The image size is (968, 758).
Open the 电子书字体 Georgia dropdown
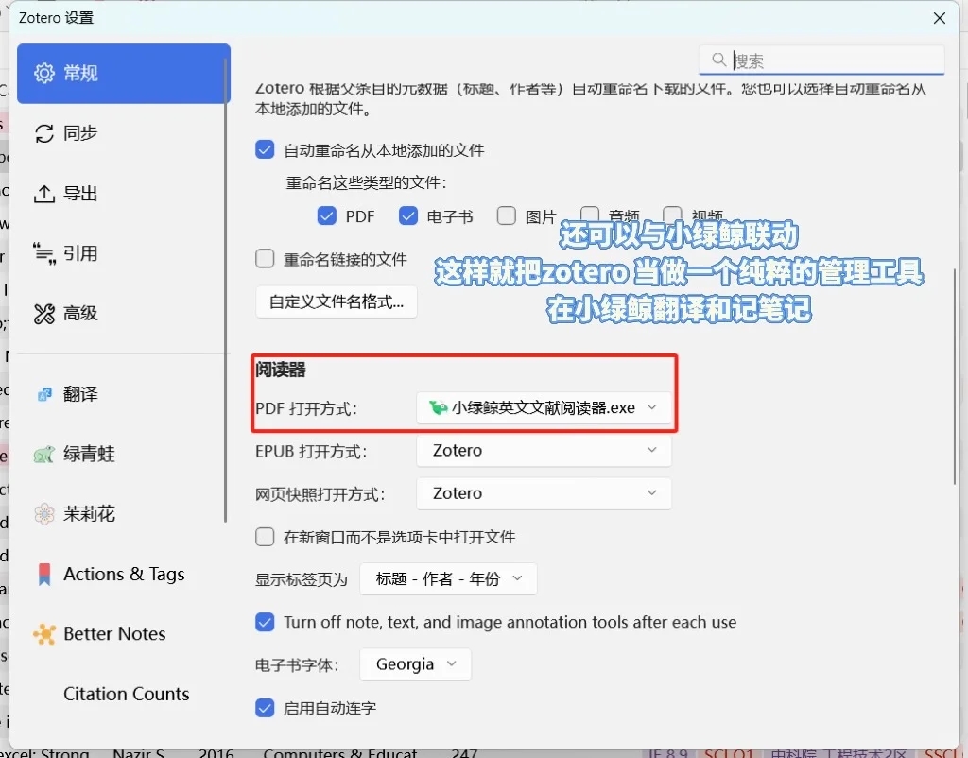click(414, 664)
